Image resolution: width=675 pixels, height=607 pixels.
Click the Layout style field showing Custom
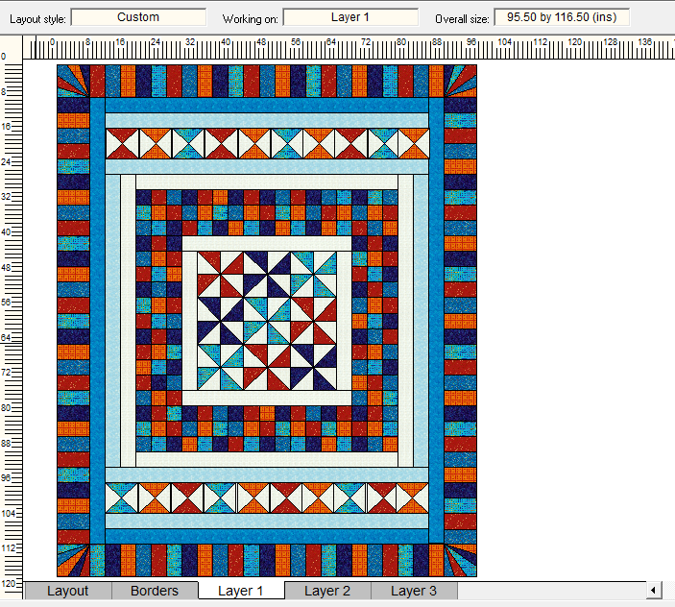point(138,17)
